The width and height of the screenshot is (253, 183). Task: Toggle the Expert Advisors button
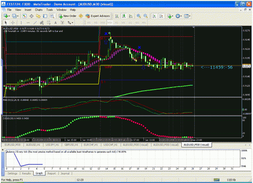98,16
